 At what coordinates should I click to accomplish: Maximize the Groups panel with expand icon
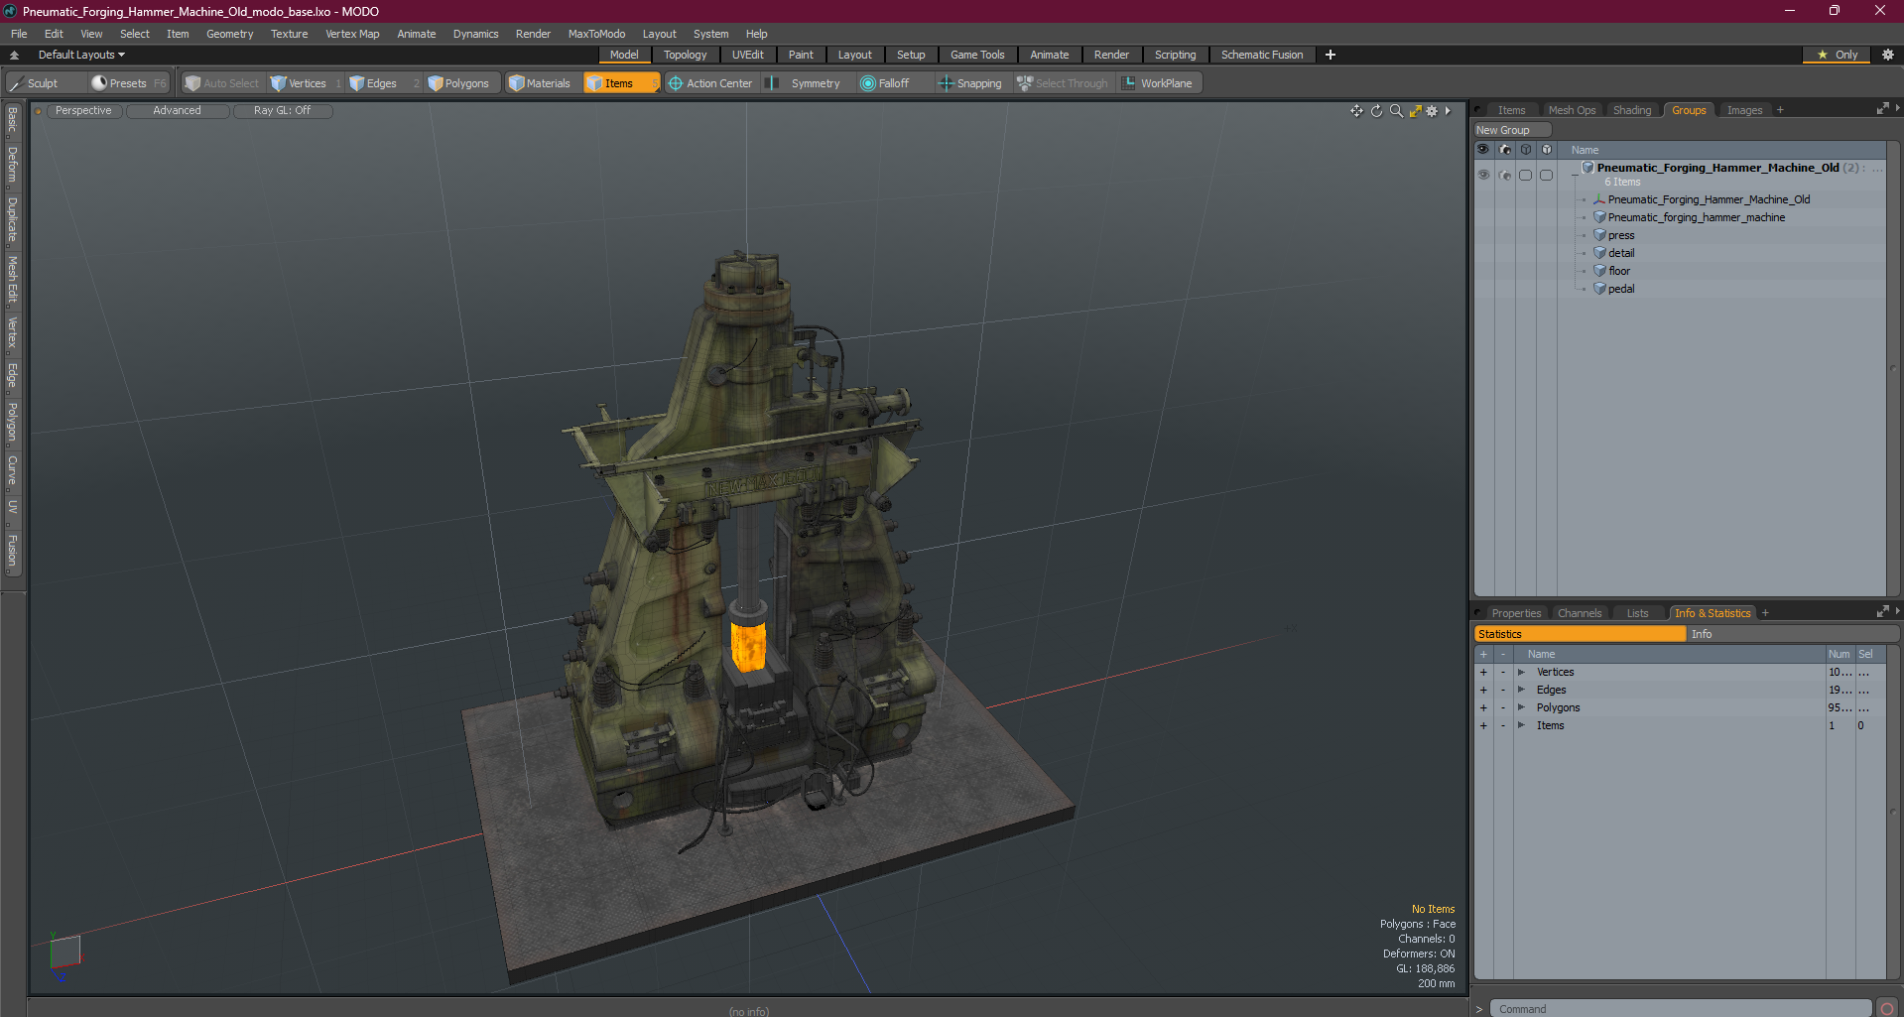tap(1882, 109)
